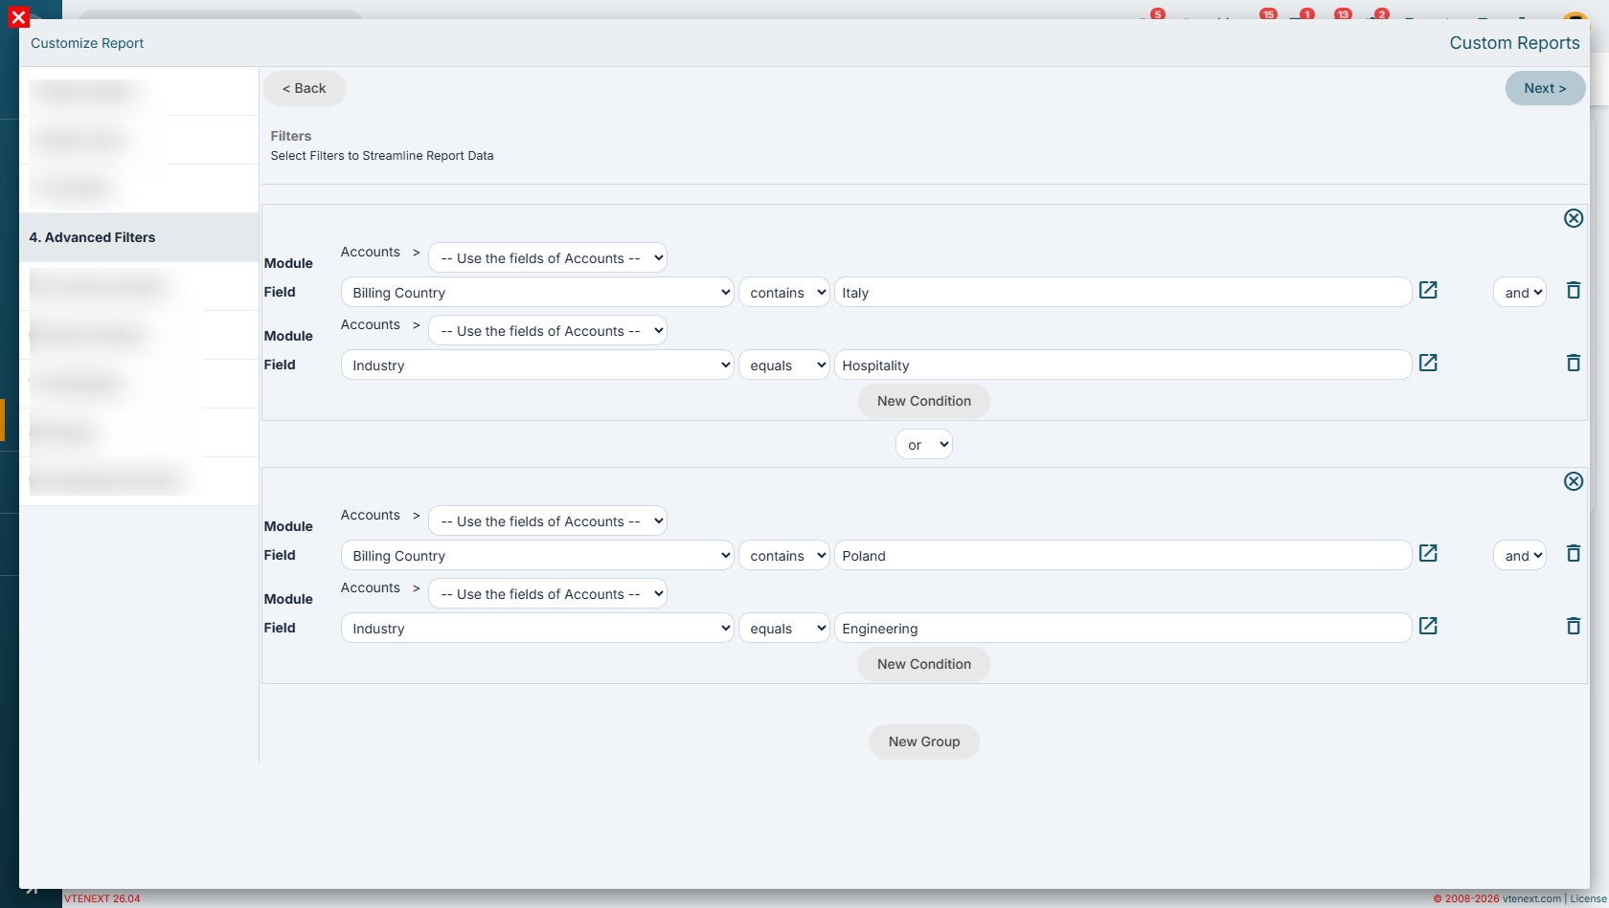Open the Industry field dropdown for Hospitality row
The width and height of the screenshot is (1609, 908).
click(537, 365)
